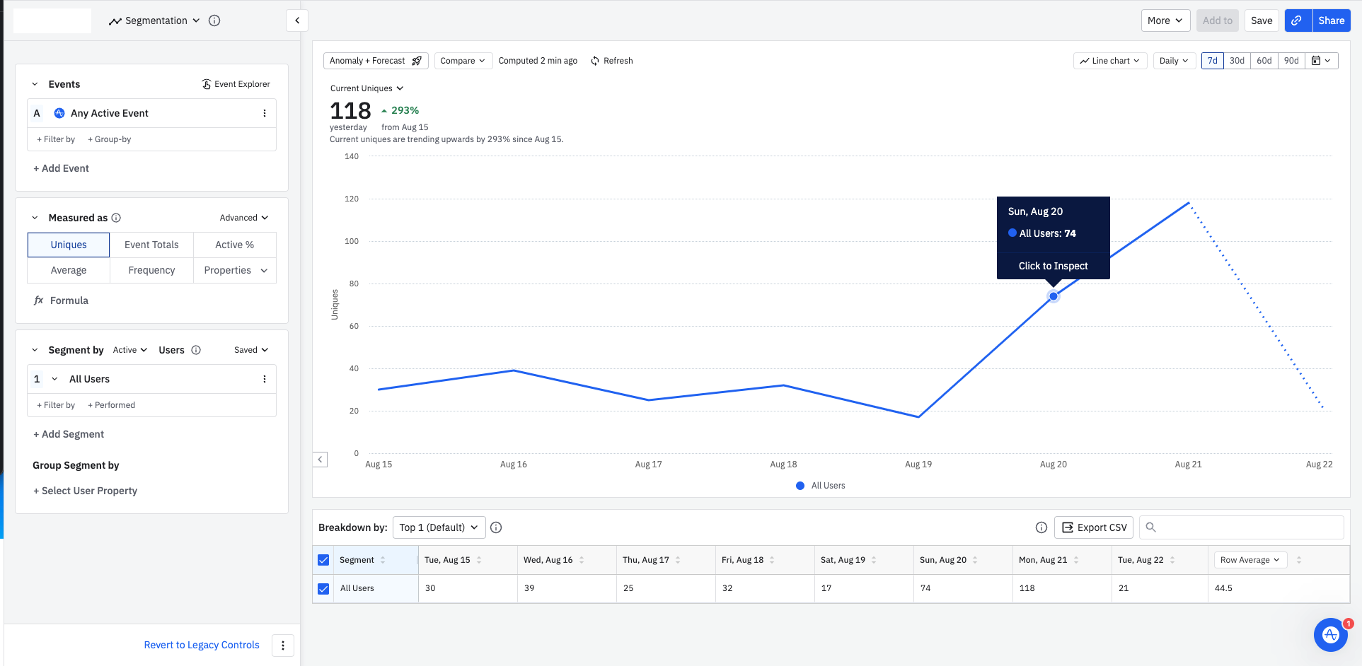The image size is (1362, 666).
Task: Open the Line chart dropdown
Action: tap(1110, 61)
